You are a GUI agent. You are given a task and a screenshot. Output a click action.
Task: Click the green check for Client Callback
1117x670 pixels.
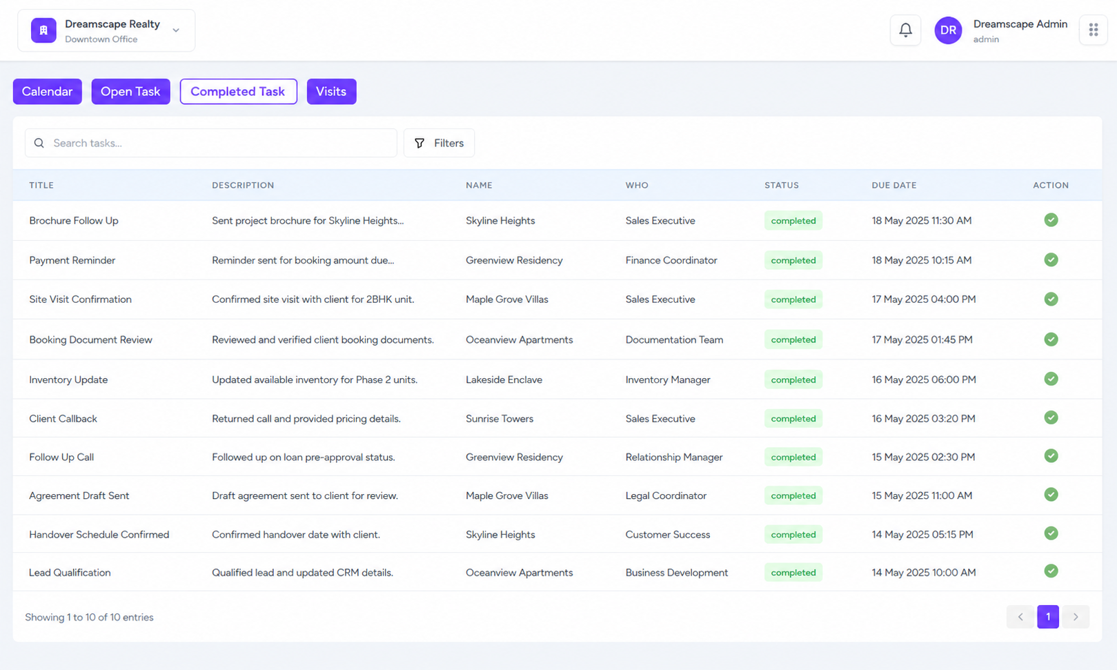(x=1051, y=417)
